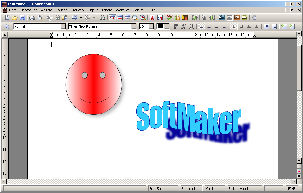The width and height of the screenshot is (303, 193).
Task: Open the Weiteres menu
Action: coord(123,10)
